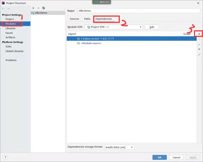This screenshot has width=203, height=162.
Task: Click Edit SDK button
Action: [152, 27]
